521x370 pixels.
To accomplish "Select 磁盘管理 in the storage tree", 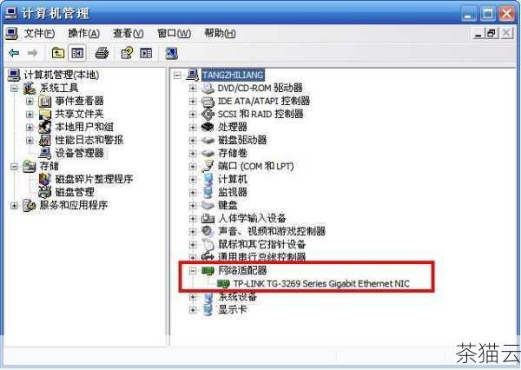I will [x=75, y=192].
